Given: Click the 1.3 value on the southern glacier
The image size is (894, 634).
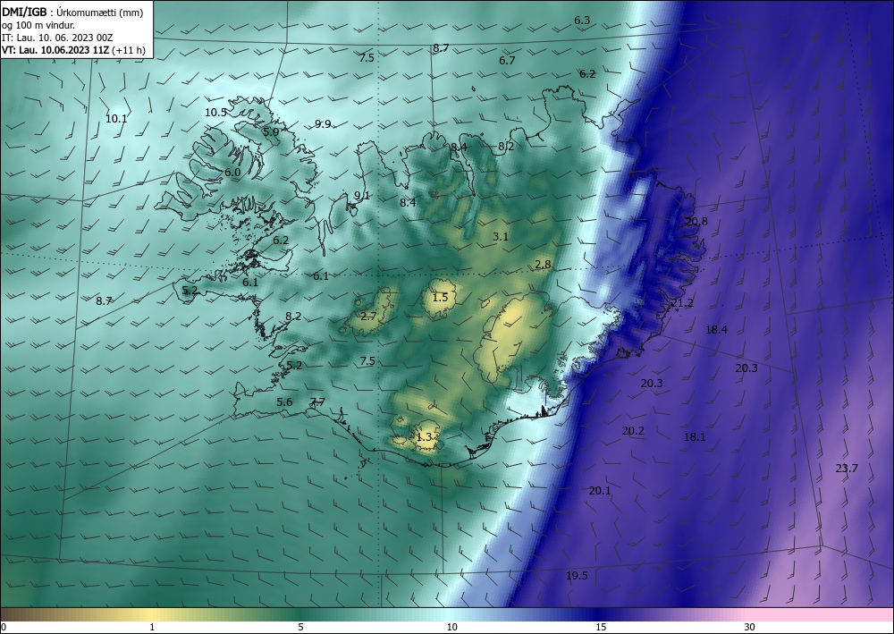Looking at the screenshot, I should click(x=424, y=437).
